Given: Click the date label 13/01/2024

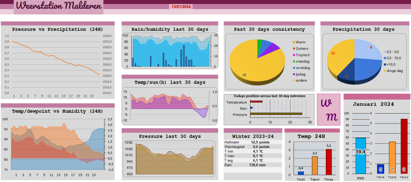Looking at the screenshot, I should 181,7.
